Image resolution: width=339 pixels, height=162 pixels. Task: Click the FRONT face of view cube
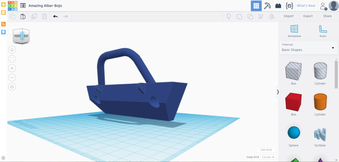click(18, 36)
